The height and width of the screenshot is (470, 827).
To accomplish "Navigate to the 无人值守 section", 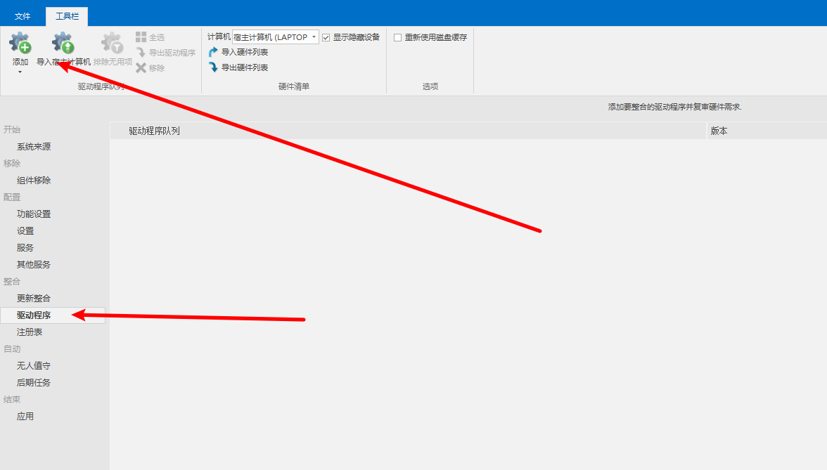I will point(34,366).
